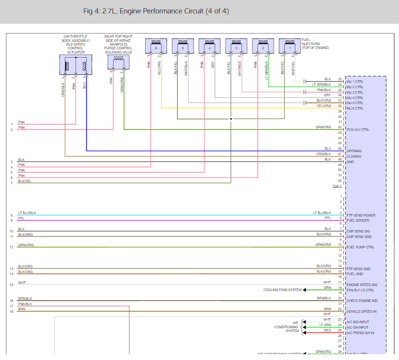Click the wire junction dot on BLK/YEL line

(231, 119)
